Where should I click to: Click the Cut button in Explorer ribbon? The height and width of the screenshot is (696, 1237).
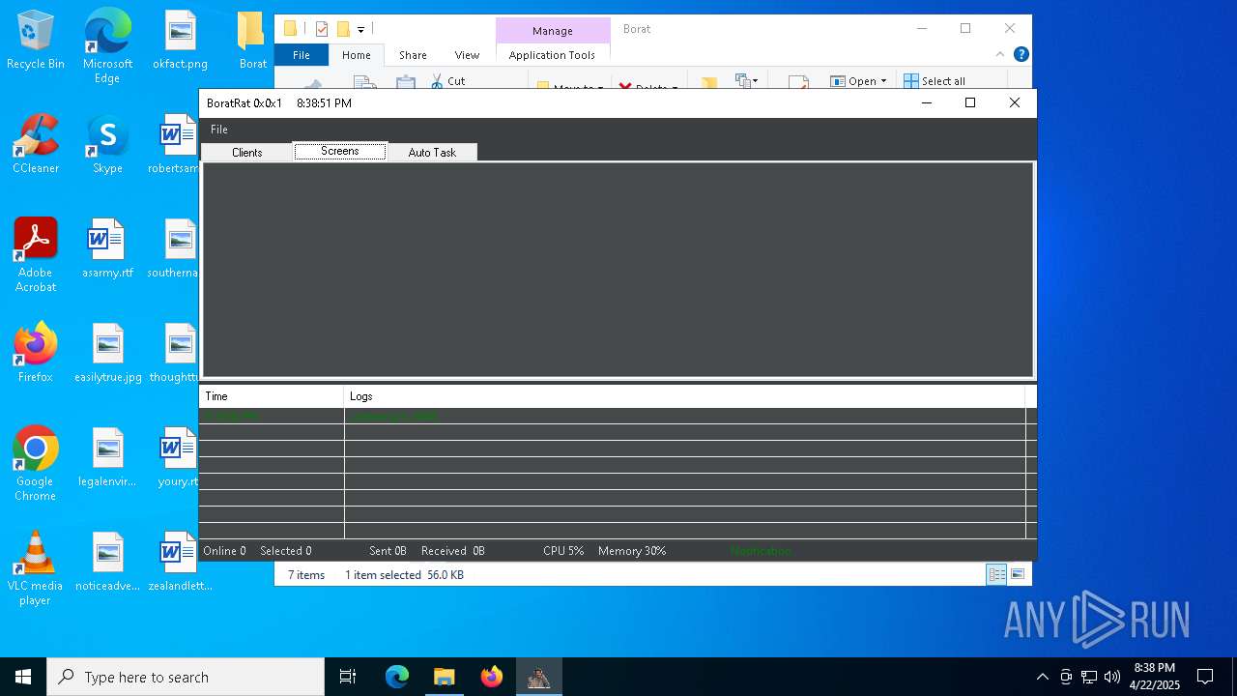[447, 81]
